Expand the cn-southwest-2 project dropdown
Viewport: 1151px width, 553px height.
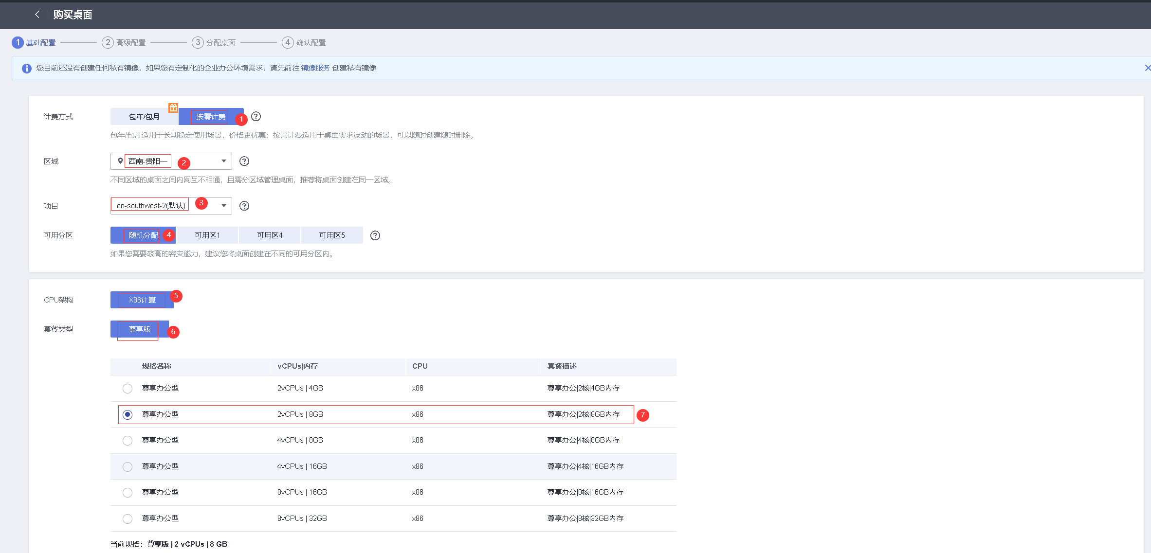click(171, 206)
